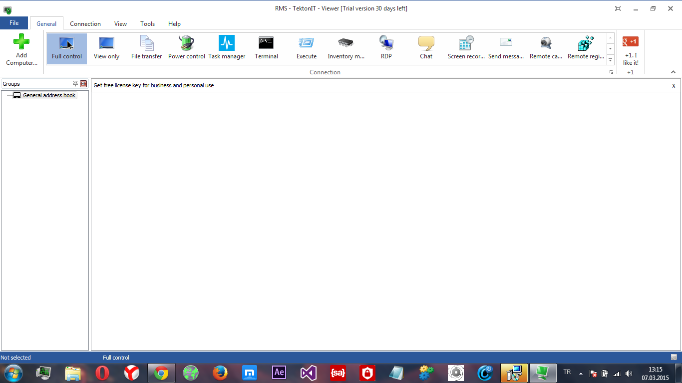Select RDP connection mode
Viewport: 682px width, 383px height.
pyautogui.click(x=386, y=48)
